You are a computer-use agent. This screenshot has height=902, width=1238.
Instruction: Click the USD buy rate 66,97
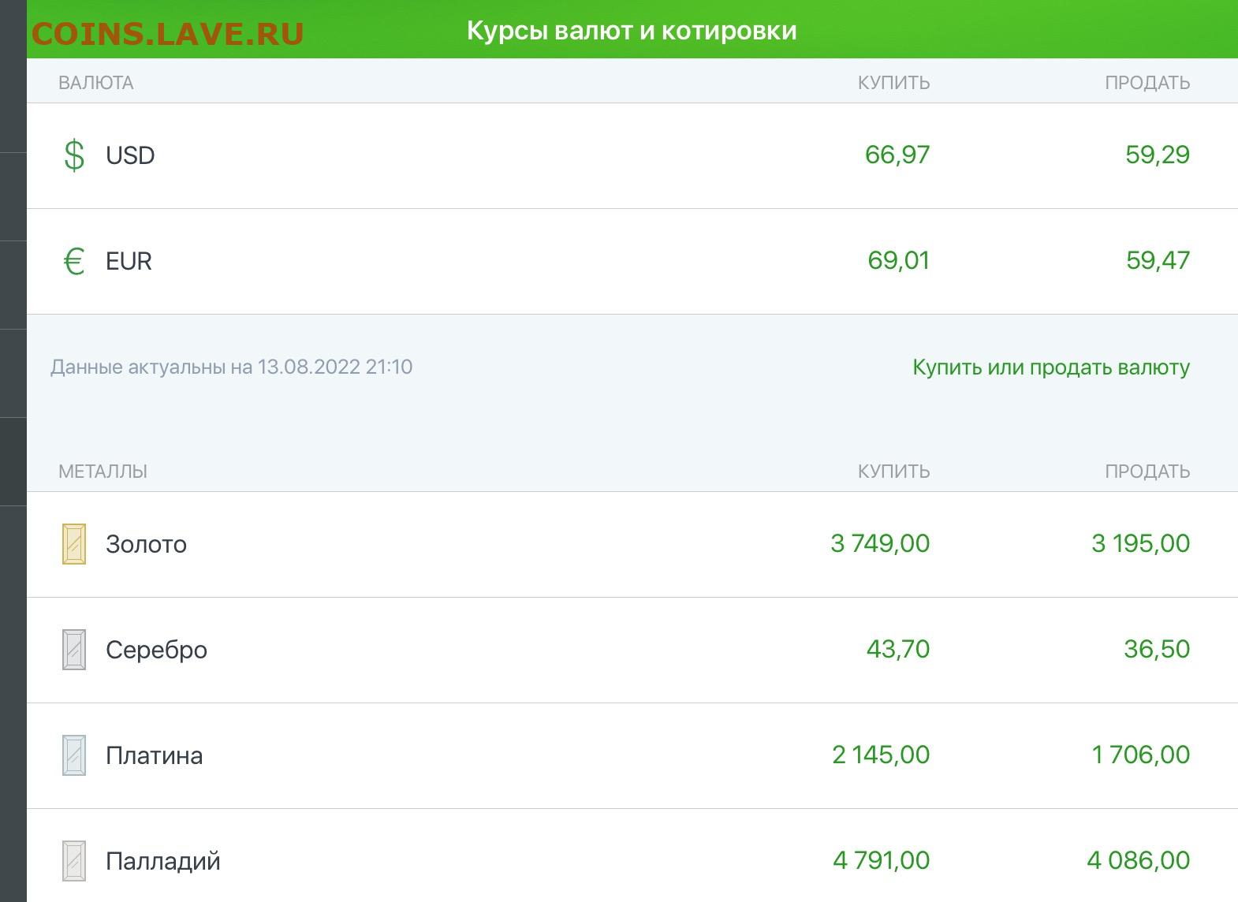point(897,155)
